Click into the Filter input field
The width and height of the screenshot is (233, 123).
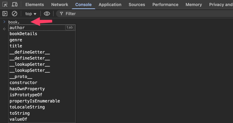click(130, 14)
